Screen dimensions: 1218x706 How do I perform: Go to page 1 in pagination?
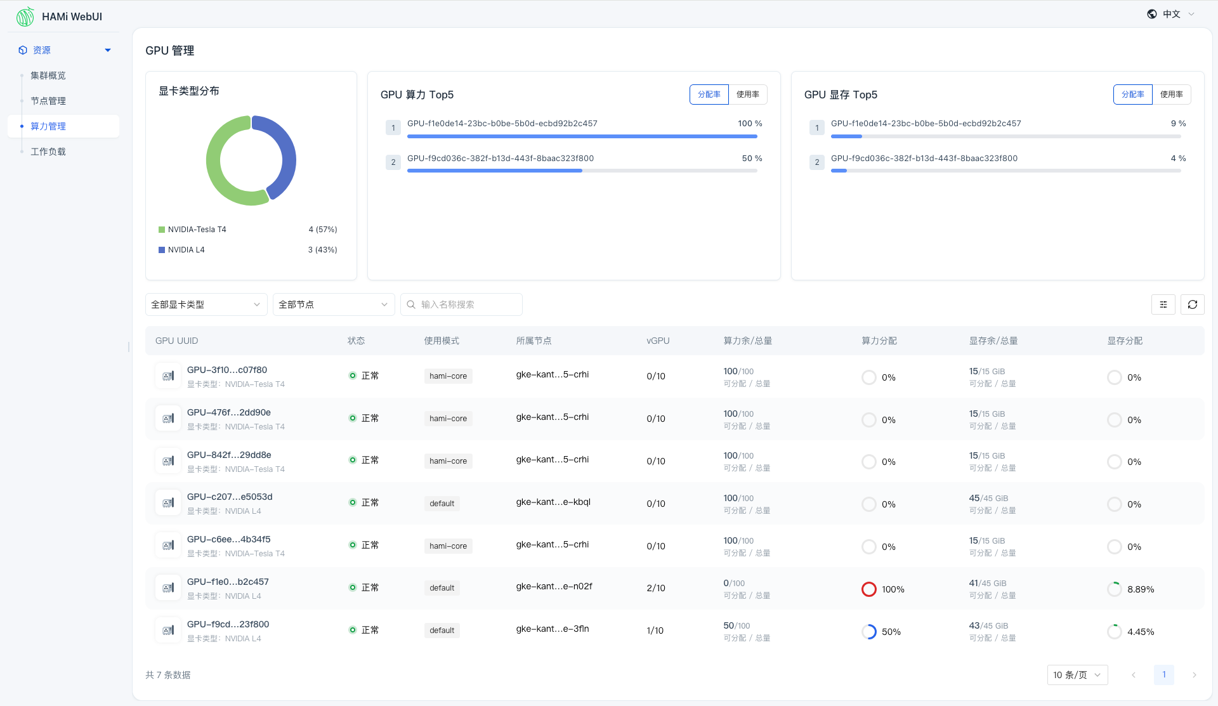tap(1163, 675)
